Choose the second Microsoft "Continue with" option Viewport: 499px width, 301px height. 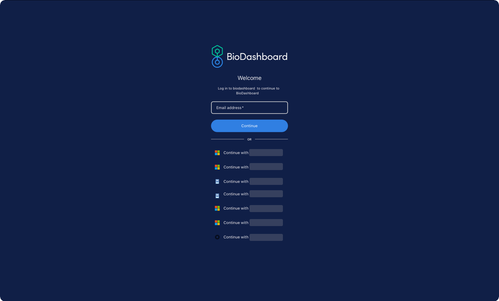[249, 167]
